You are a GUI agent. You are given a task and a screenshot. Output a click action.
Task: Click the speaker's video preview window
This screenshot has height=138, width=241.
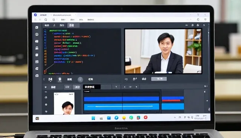click(163, 51)
